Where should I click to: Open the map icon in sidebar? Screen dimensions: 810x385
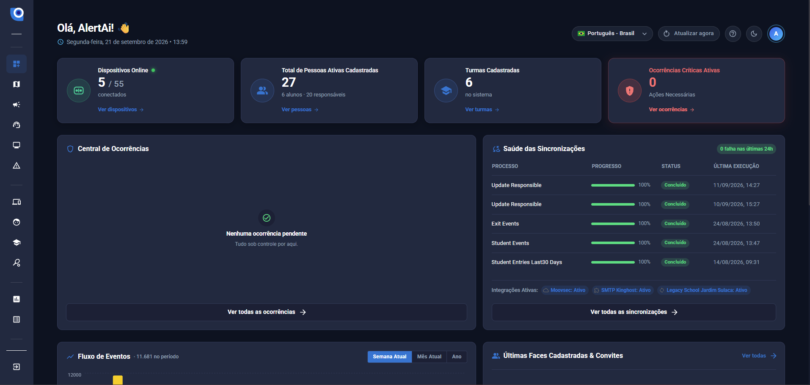pos(17,84)
